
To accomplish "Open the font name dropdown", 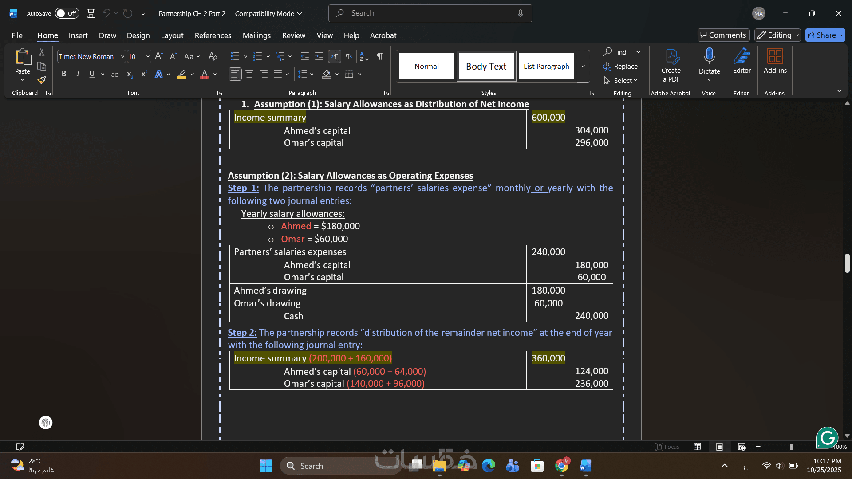I will pos(122,57).
